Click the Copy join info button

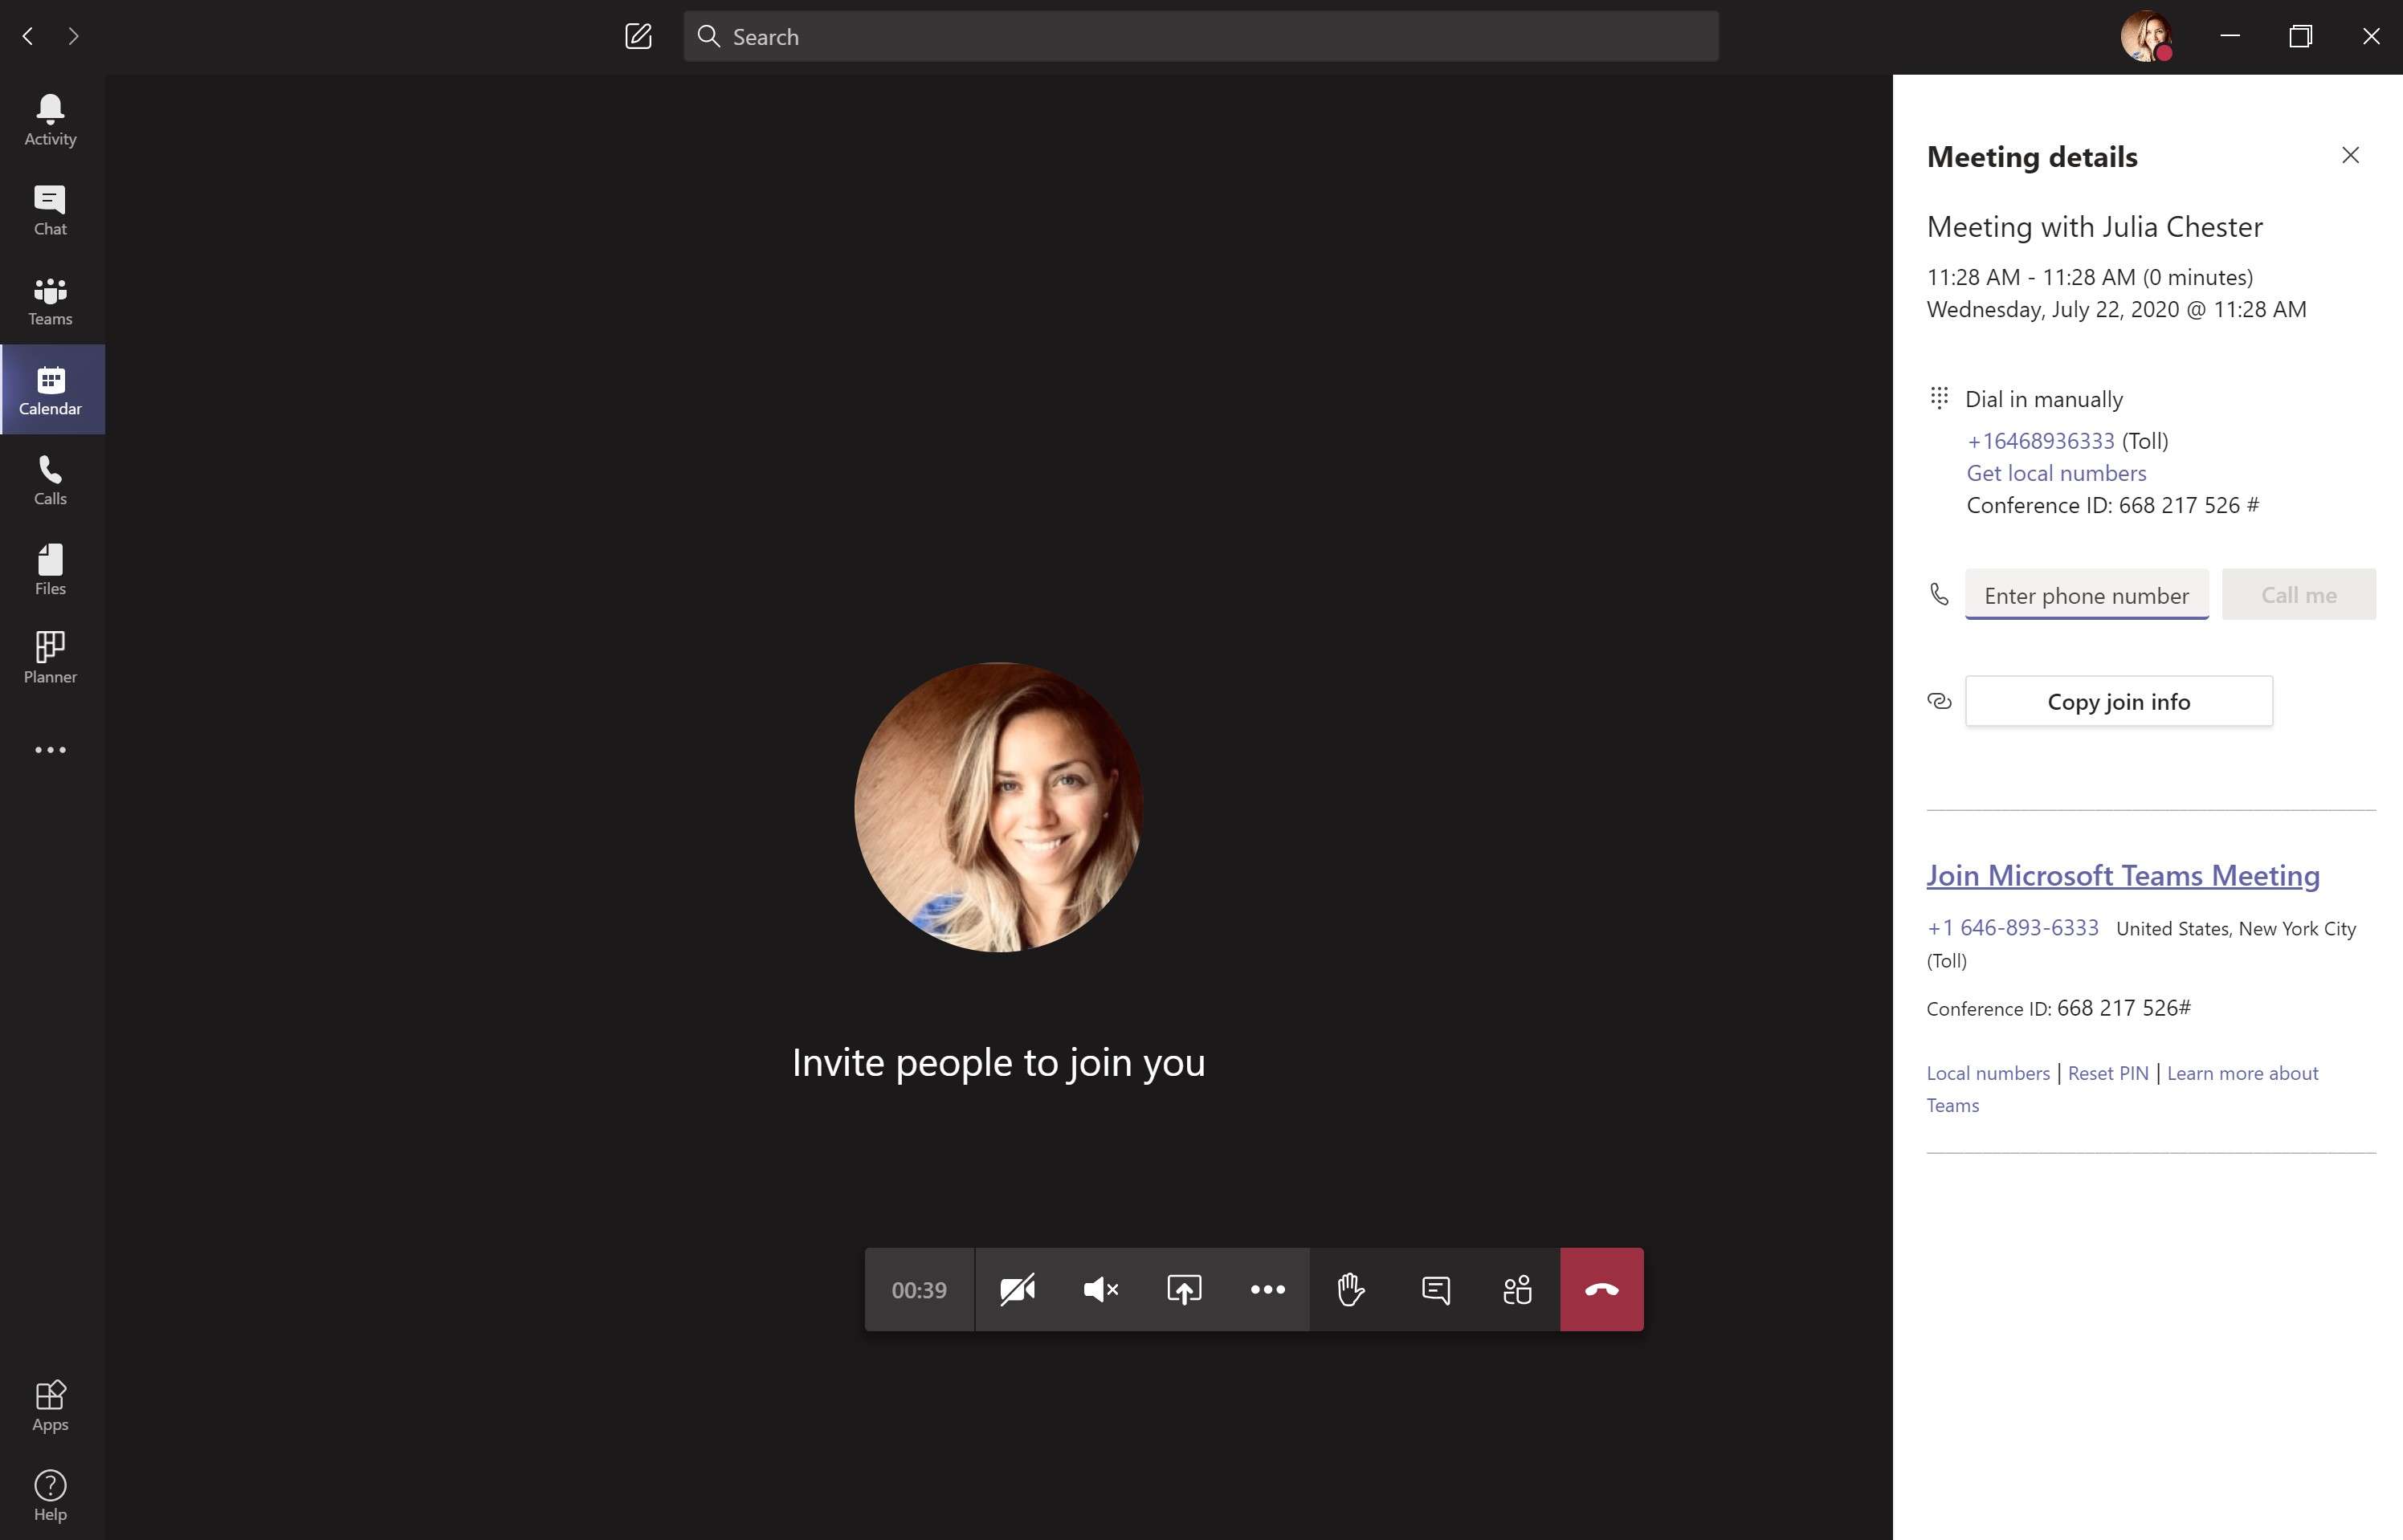(2118, 701)
